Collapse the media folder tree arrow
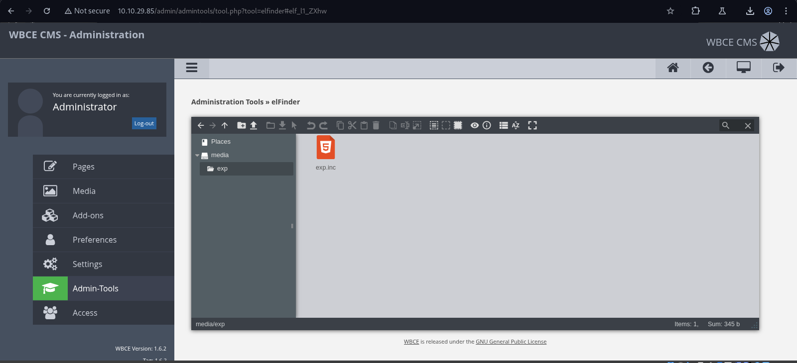Image resolution: width=797 pixels, height=363 pixels. (x=197, y=155)
